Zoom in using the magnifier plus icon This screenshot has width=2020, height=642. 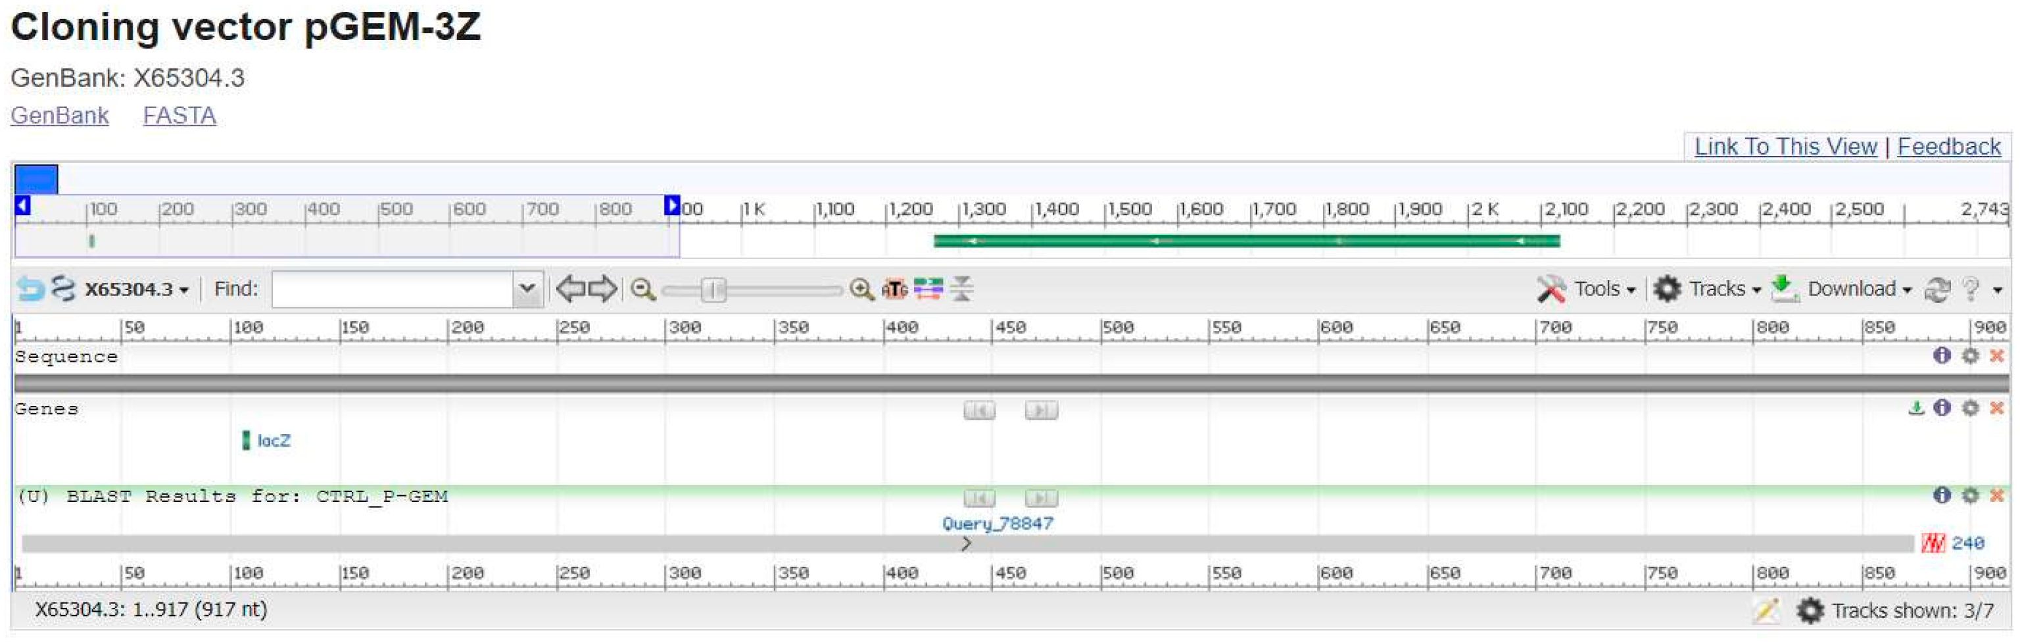point(862,289)
